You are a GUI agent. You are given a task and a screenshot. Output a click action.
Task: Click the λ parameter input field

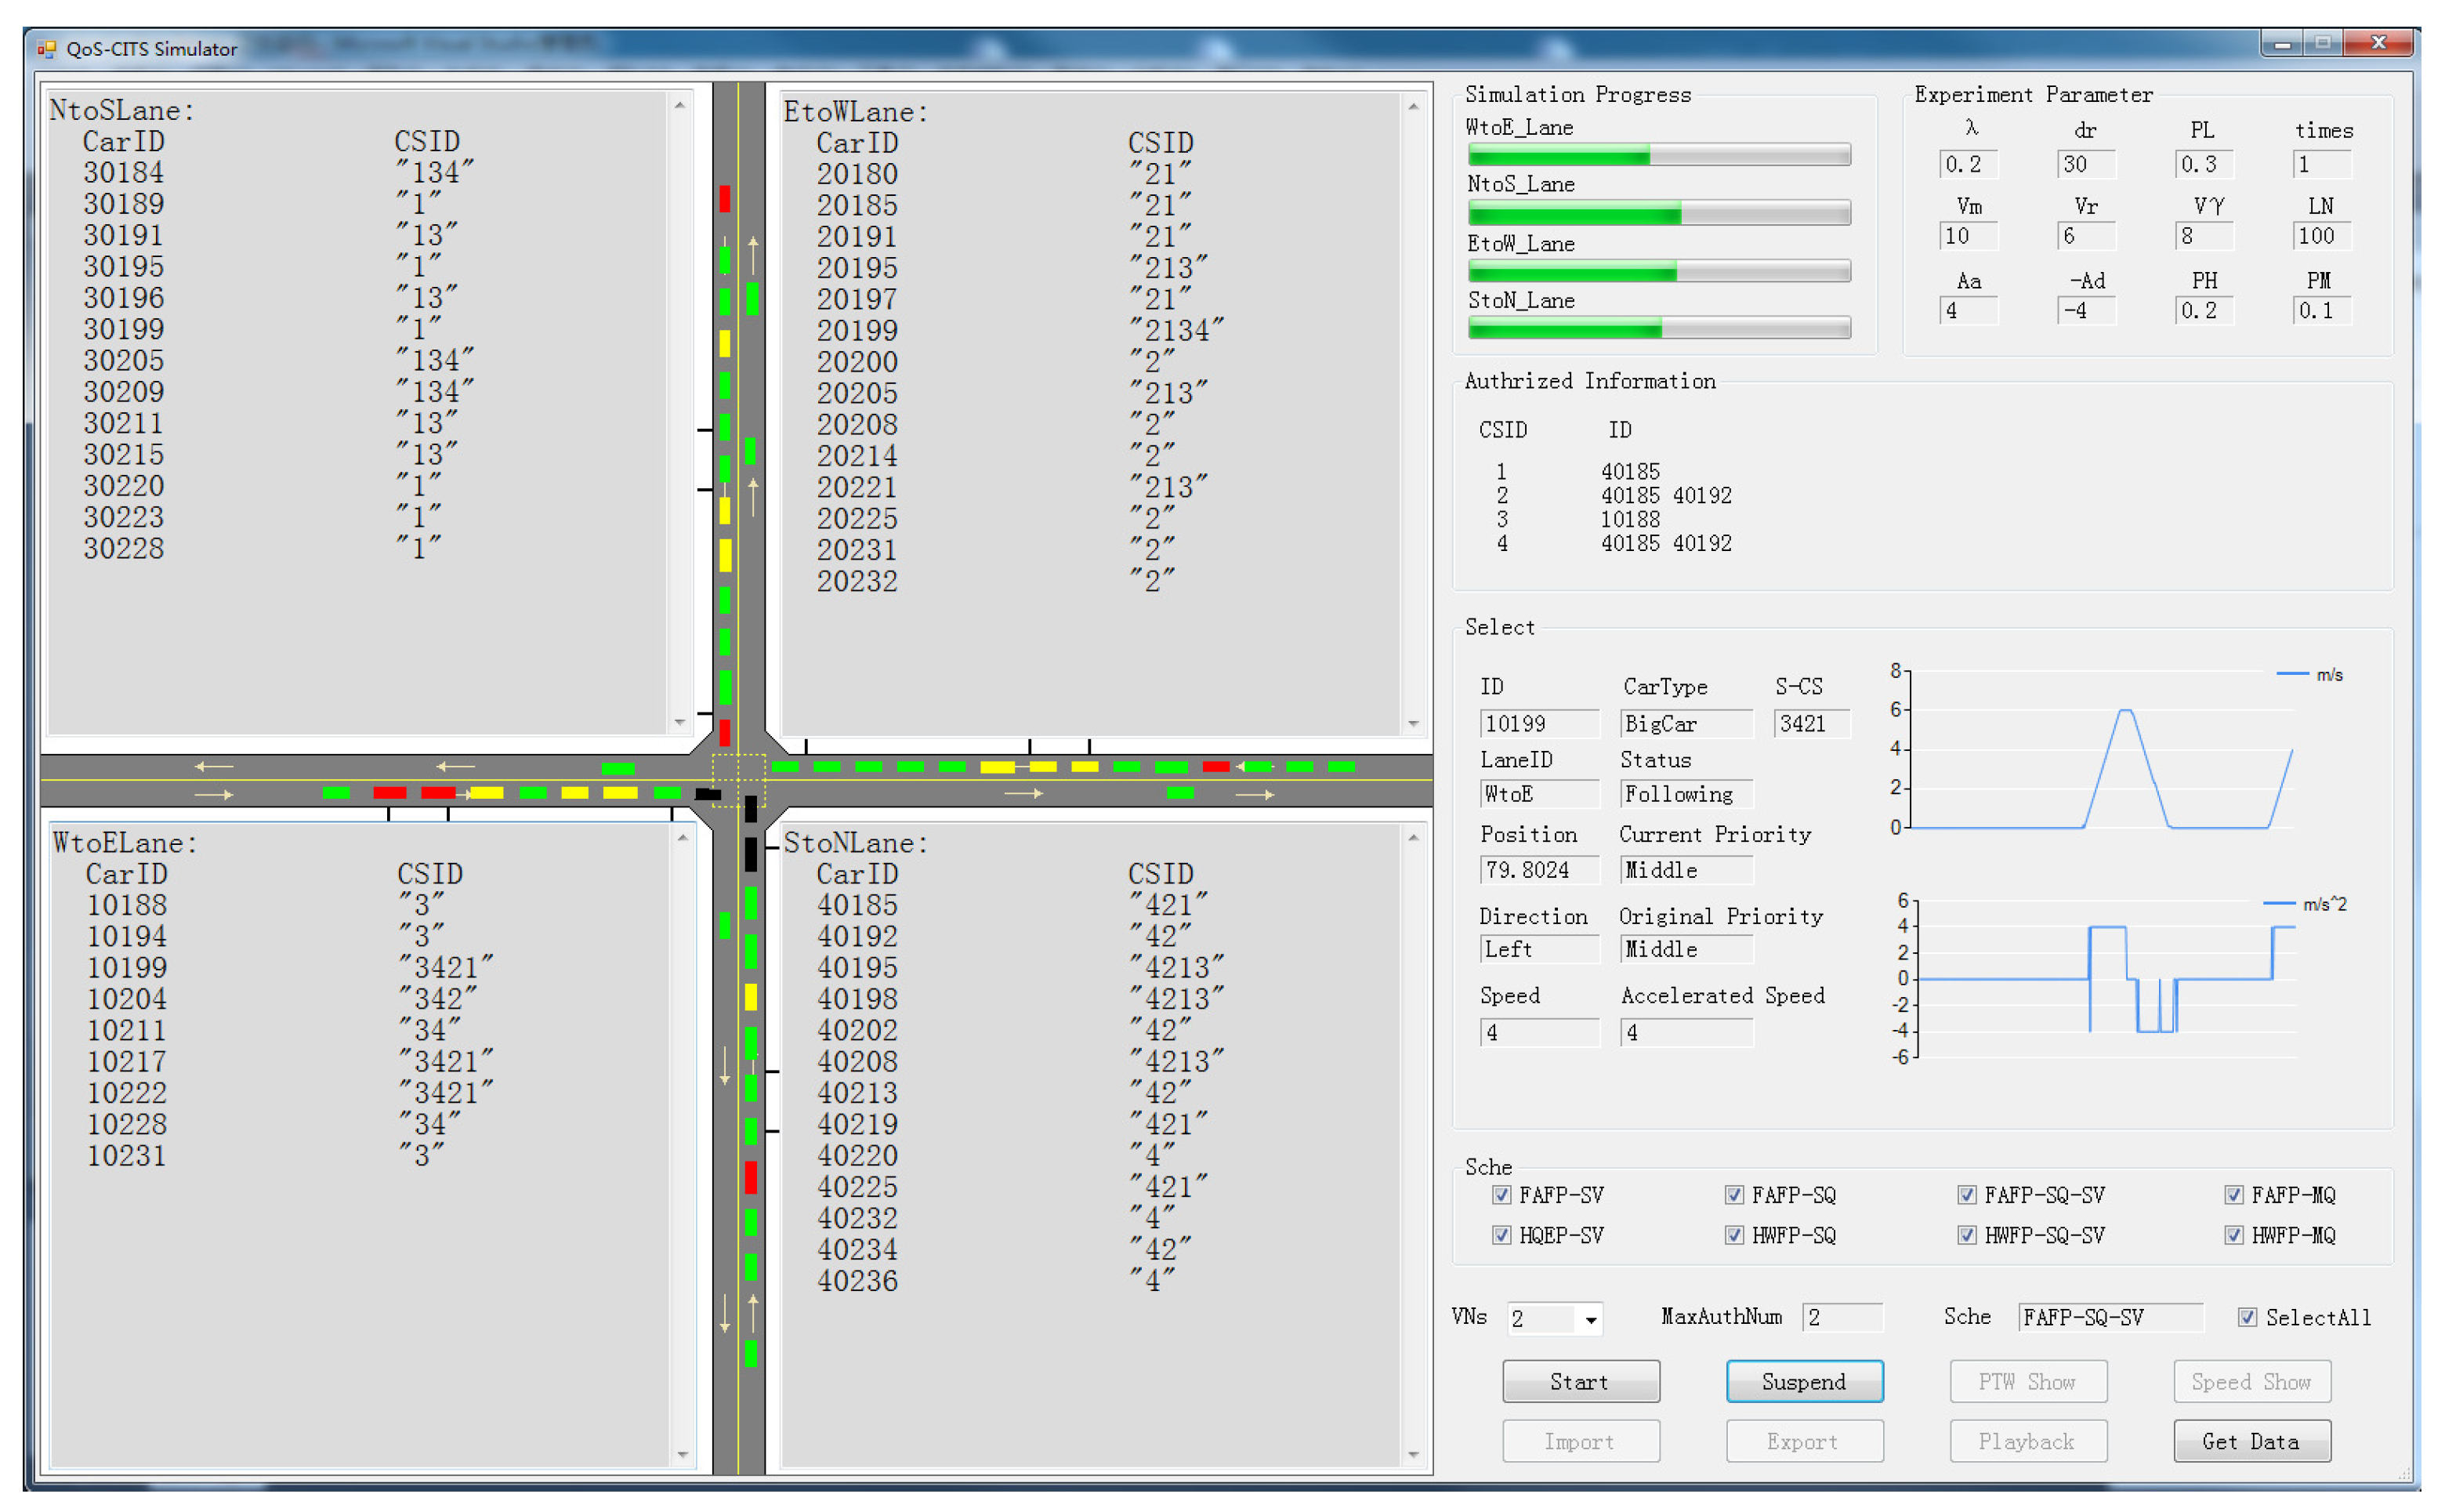tap(1969, 164)
